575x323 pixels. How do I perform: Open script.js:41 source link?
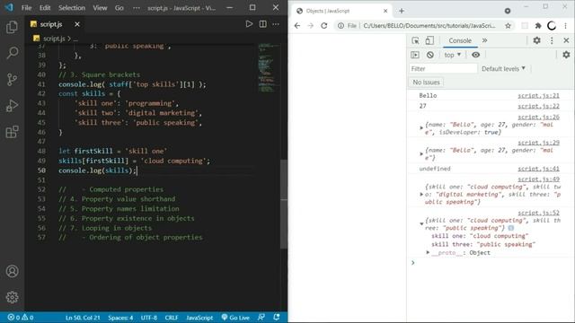pyautogui.click(x=538, y=169)
